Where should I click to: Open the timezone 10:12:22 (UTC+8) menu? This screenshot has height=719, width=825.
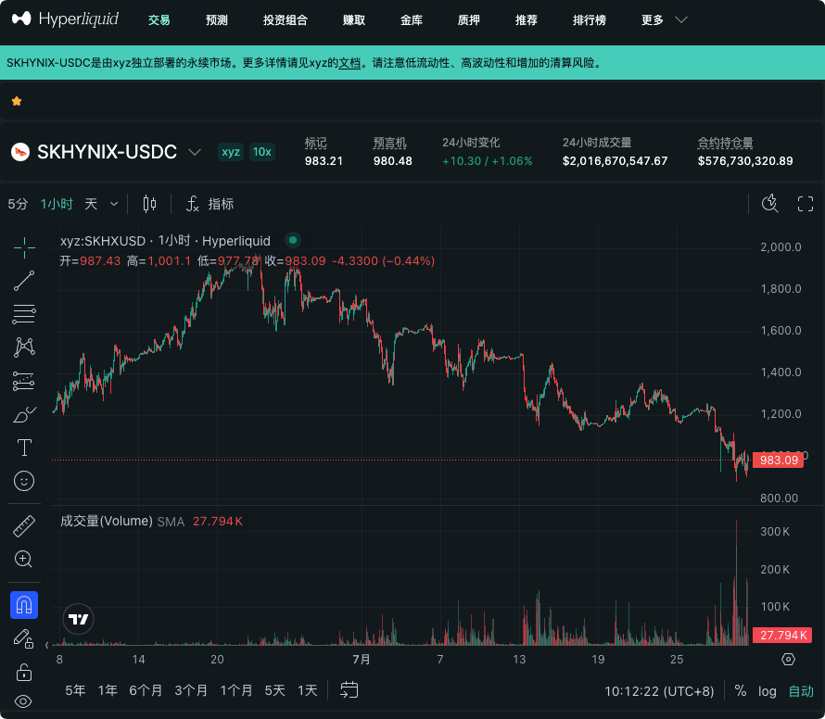[x=659, y=691]
